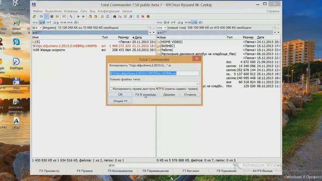Click the left-pointing Back arrow toolbar icon
This screenshot has height=181, width=322.
click(x=78, y=17)
